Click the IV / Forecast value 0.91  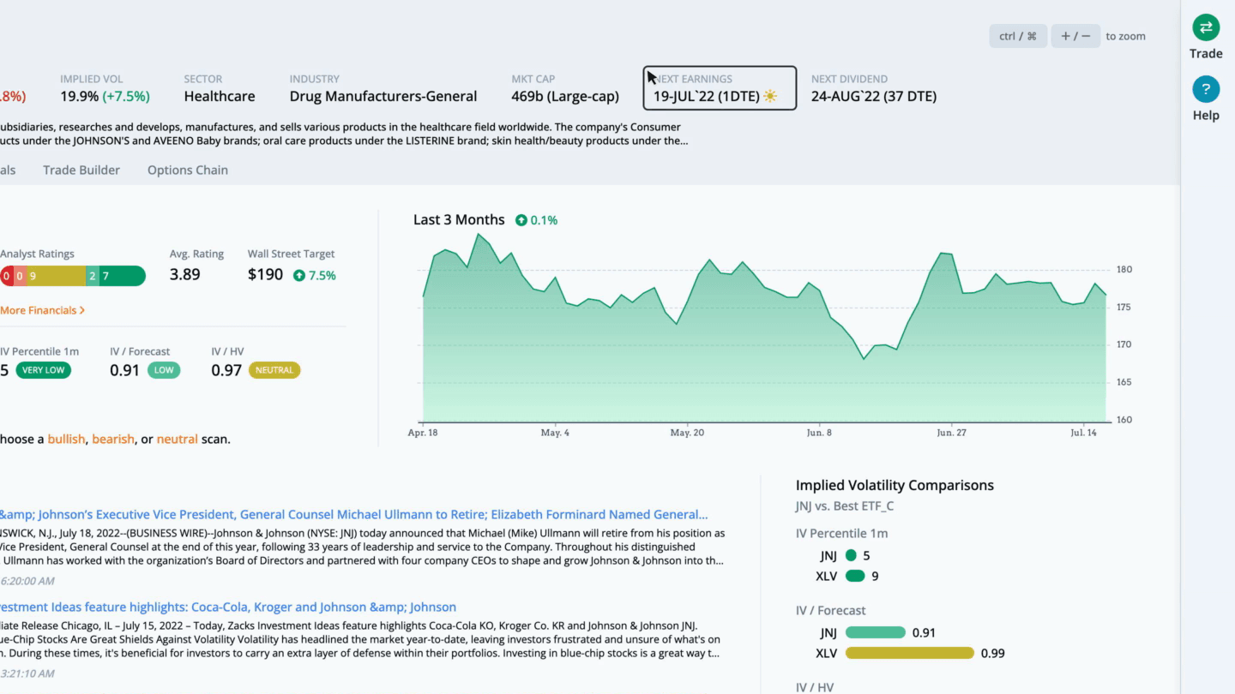point(124,370)
